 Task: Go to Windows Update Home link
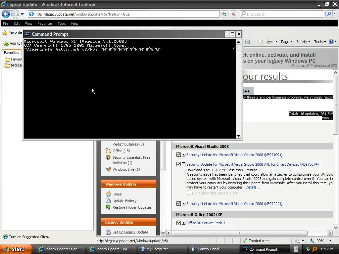pos(117,194)
